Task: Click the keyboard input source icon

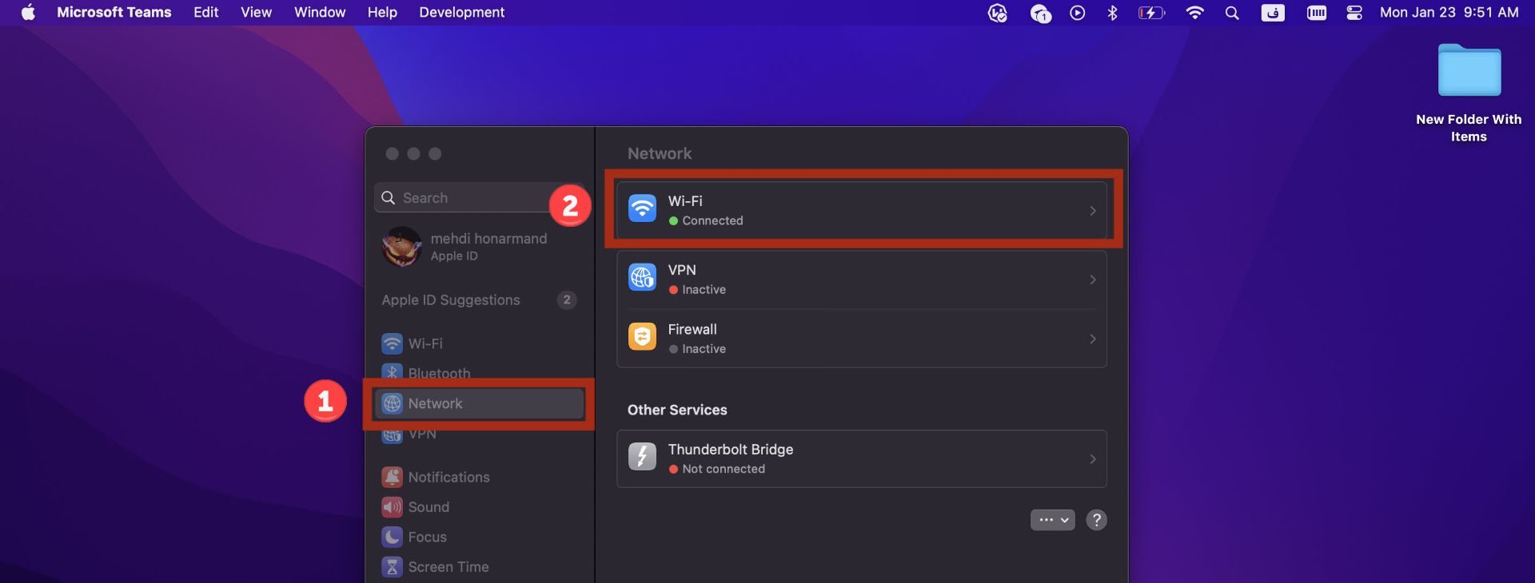Action: (x=1273, y=13)
